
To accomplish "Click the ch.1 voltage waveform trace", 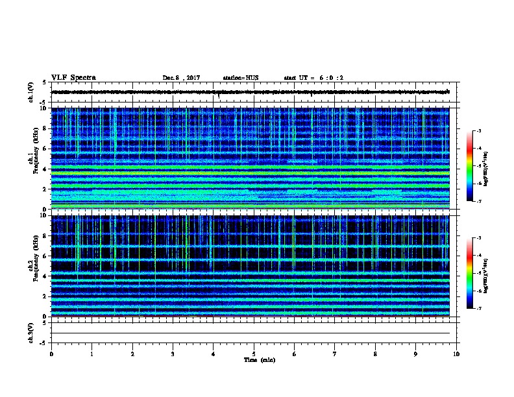I will (x=250, y=92).
